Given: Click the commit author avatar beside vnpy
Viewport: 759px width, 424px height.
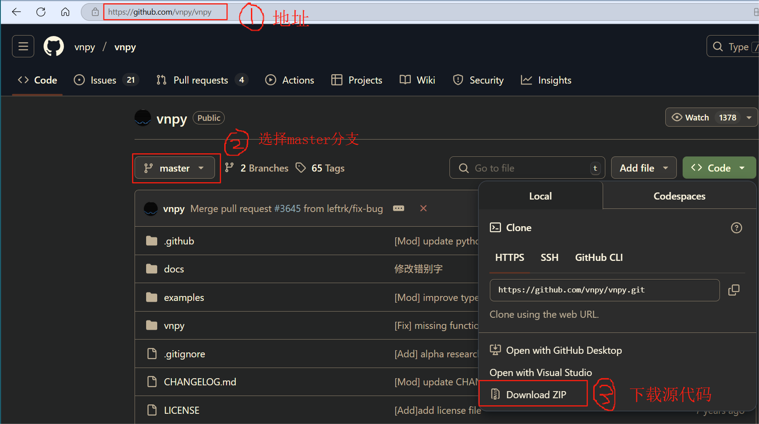Looking at the screenshot, I should point(151,208).
